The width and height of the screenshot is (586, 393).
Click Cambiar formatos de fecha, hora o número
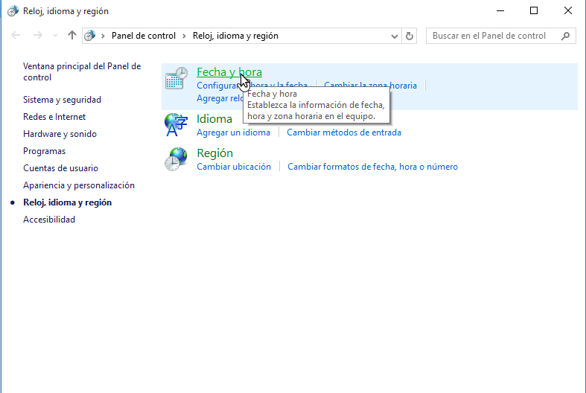point(372,167)
